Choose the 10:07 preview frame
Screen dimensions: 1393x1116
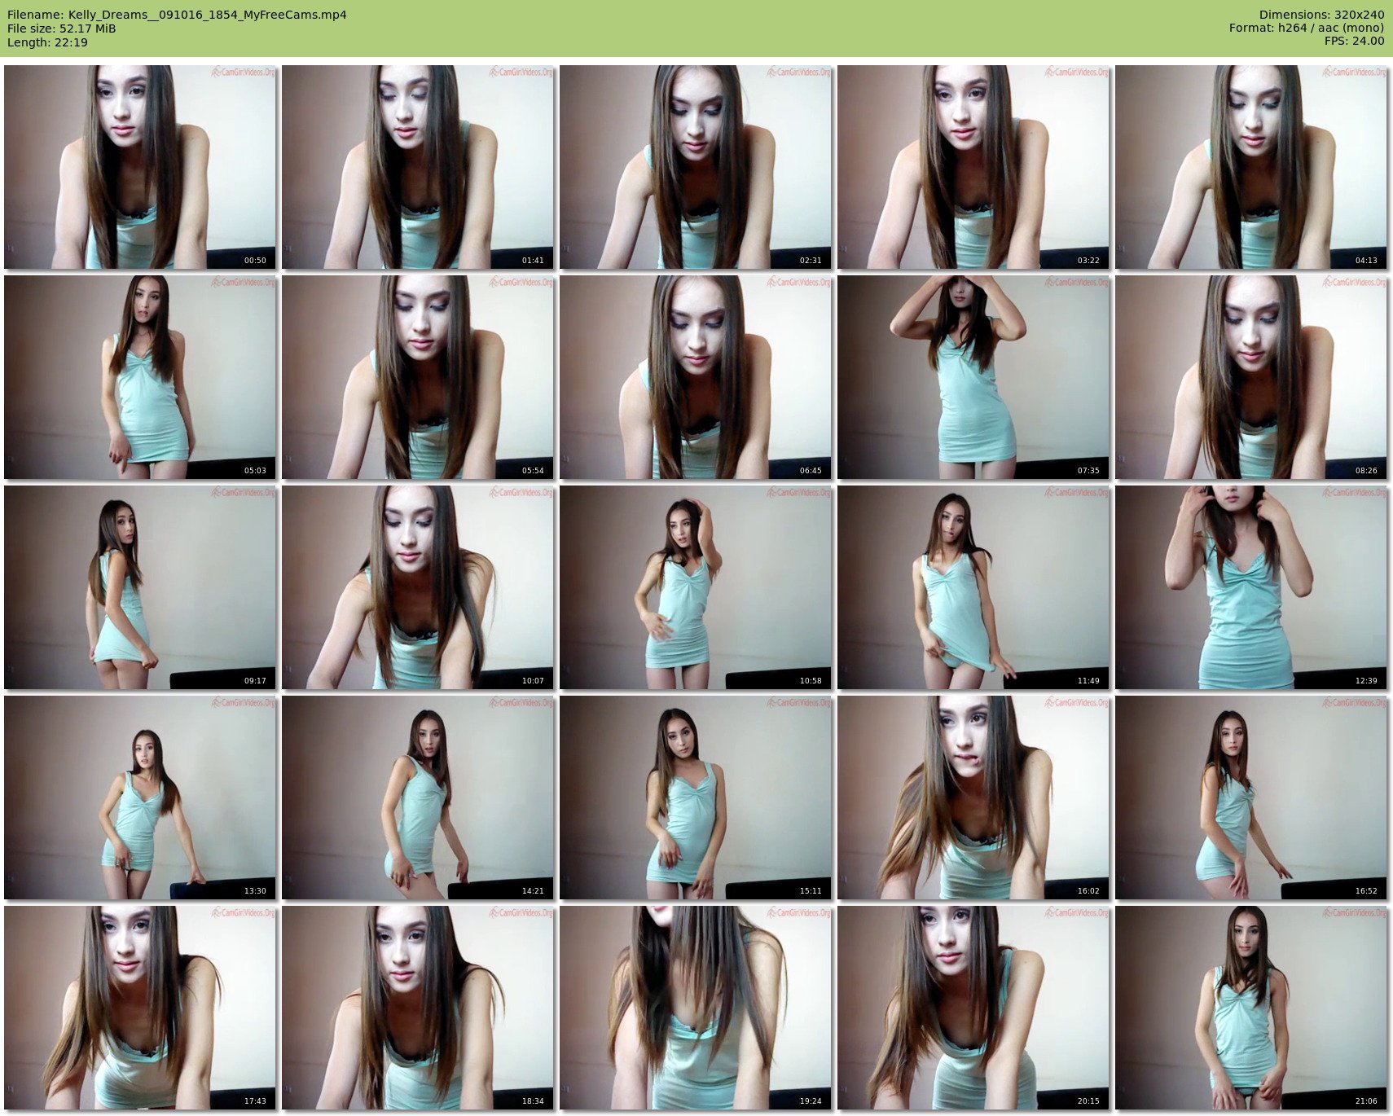pyautogui.click(x=418, y=587)
